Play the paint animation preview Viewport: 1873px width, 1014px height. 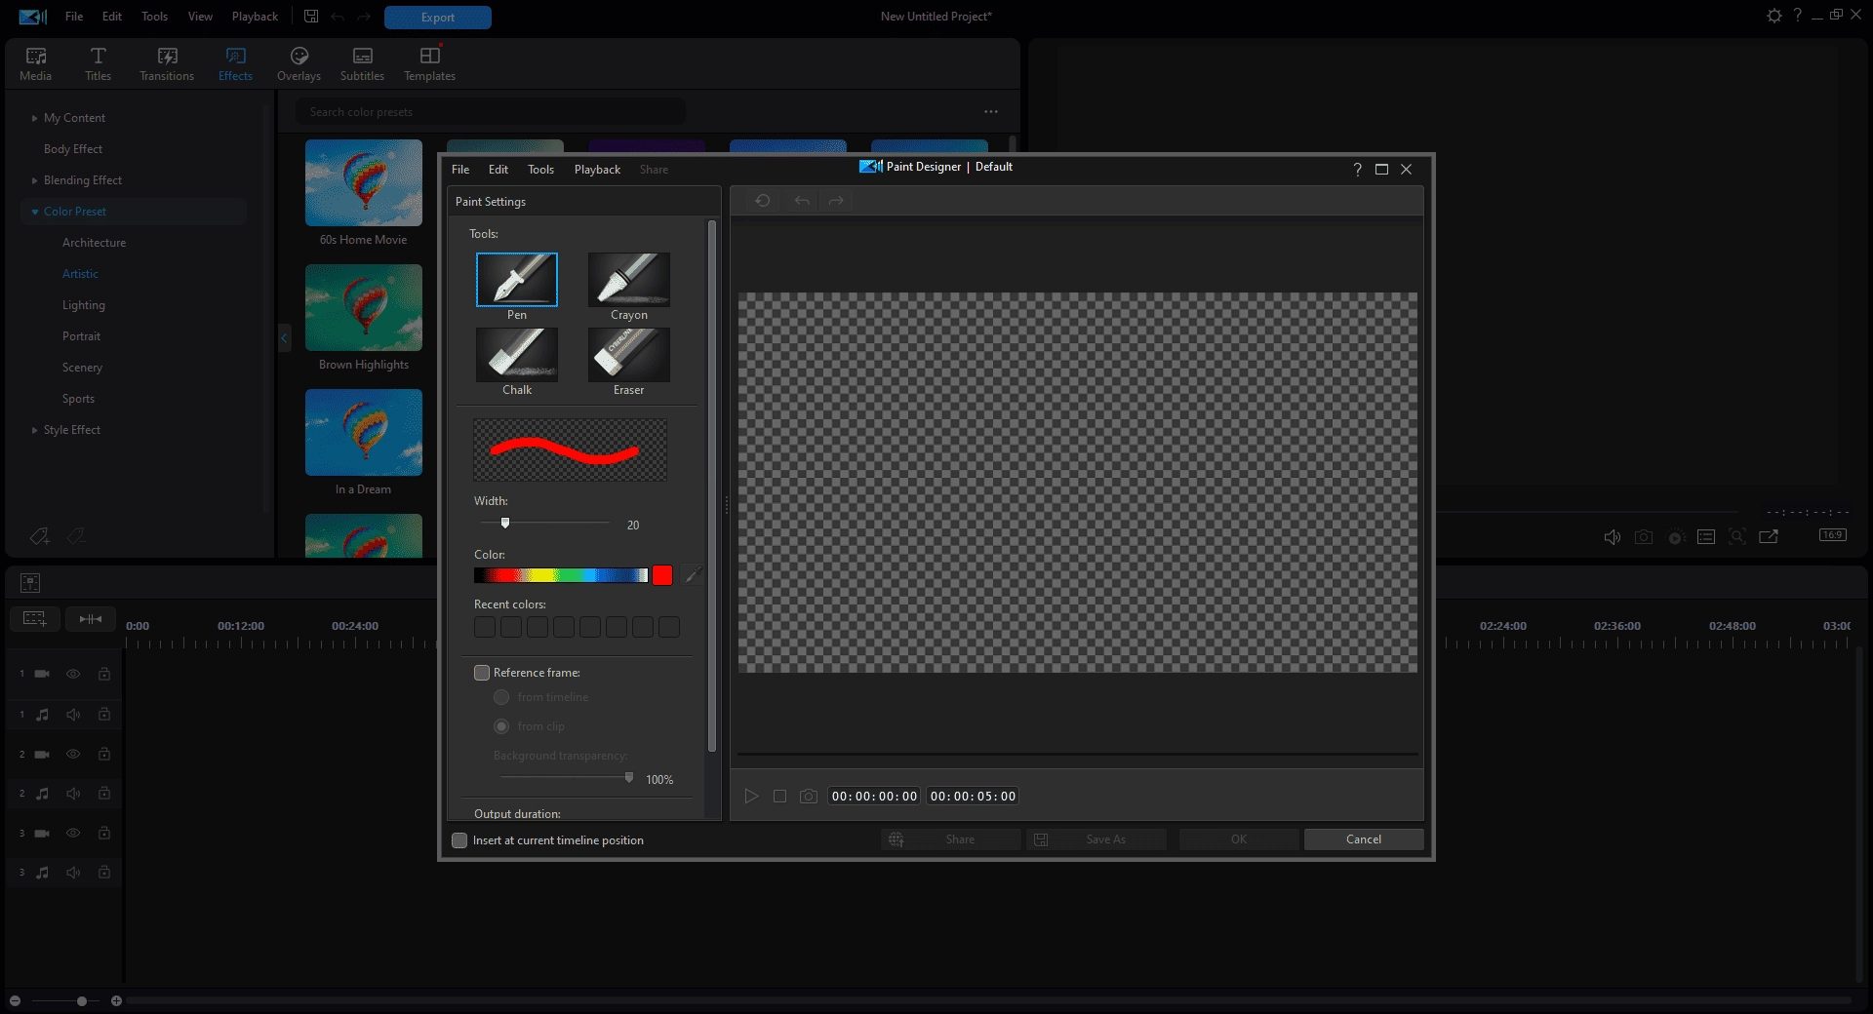751,797
